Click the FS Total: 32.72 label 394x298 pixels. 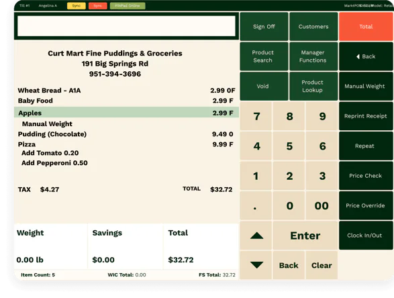point(217,275)
